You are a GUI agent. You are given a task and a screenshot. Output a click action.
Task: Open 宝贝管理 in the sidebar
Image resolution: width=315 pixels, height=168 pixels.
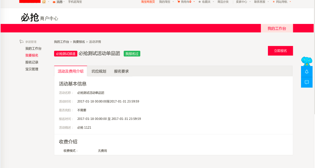click(x=32, y=69)
